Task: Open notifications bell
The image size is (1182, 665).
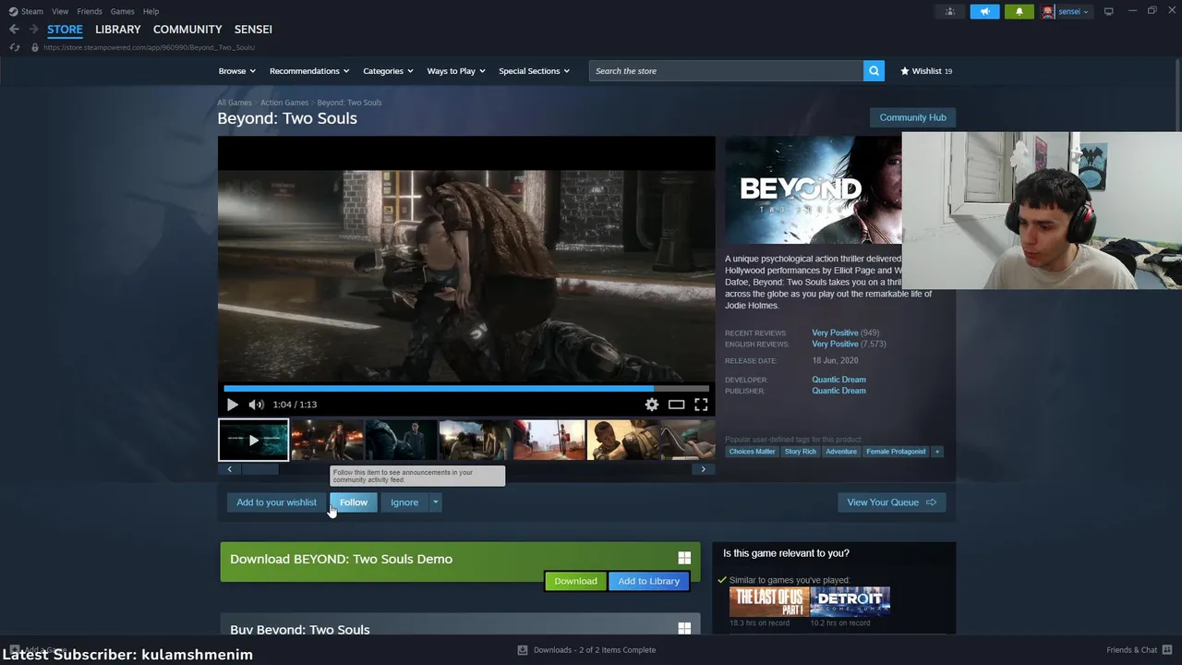Action: point(1019,11)
